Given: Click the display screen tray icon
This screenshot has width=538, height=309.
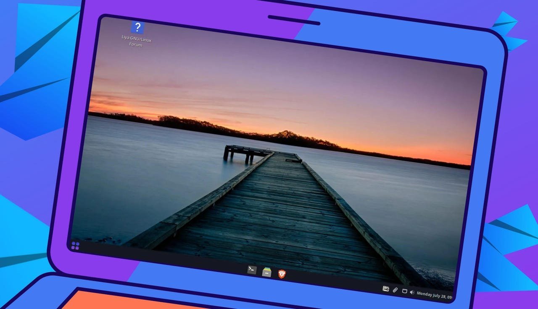Looking at the screenshot, I should (404, 291).
